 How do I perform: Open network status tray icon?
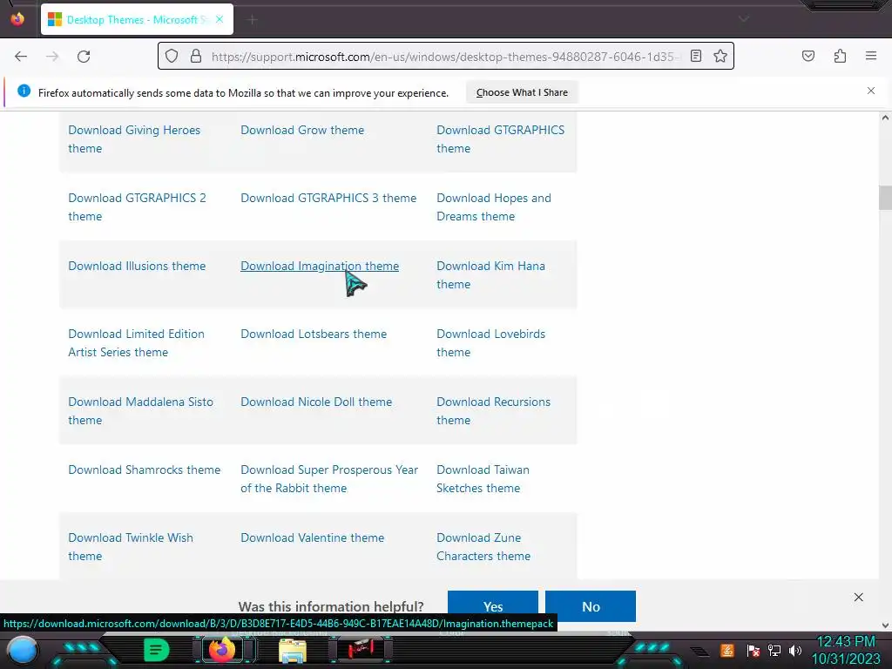(774, 650)
